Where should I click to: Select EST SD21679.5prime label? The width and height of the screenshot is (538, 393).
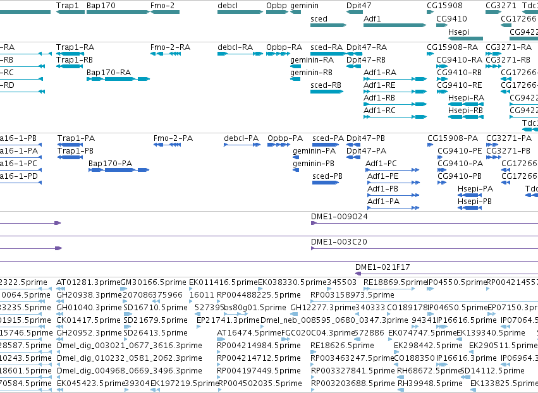pyautogui.click(x=156, y=320)
